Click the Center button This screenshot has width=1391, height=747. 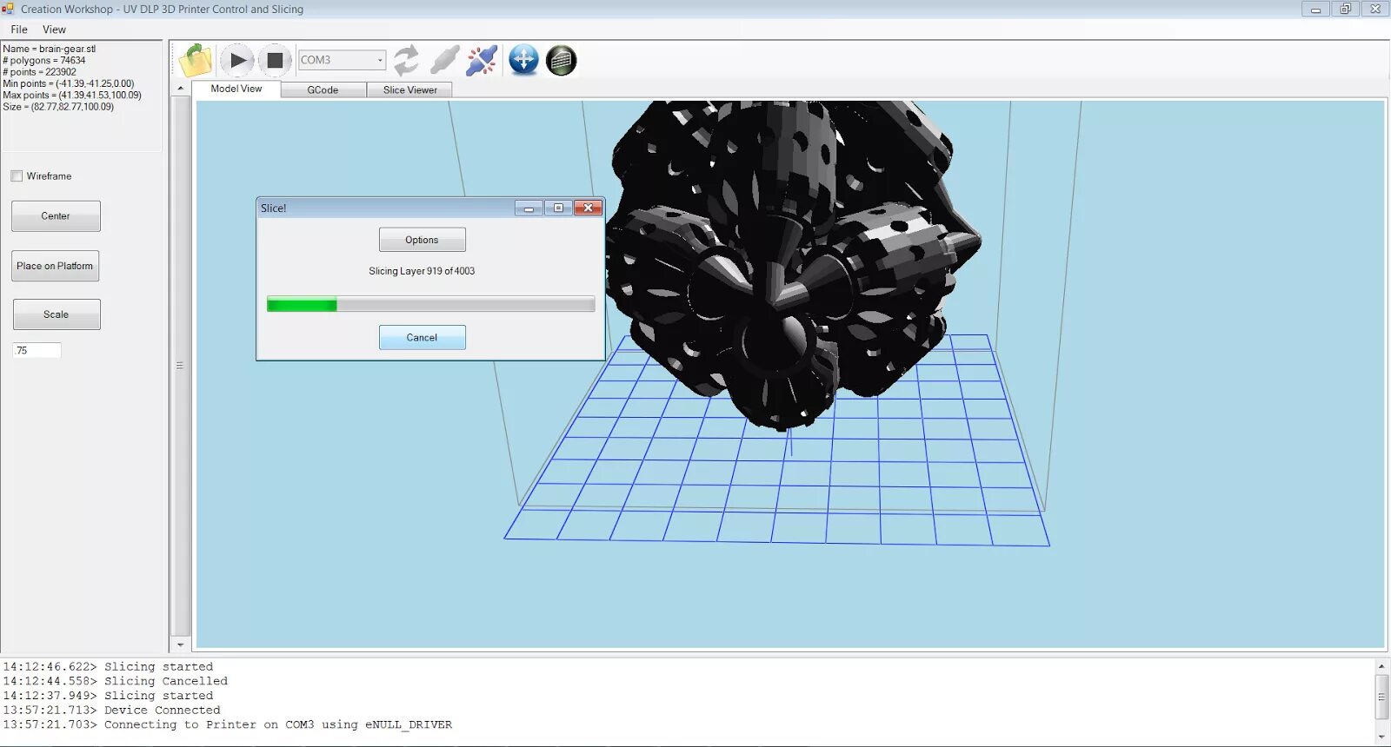[x=56, y=216]
